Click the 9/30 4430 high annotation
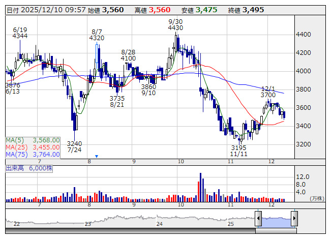The height and width of the screenshot is (239, 332). pos(175,25)
